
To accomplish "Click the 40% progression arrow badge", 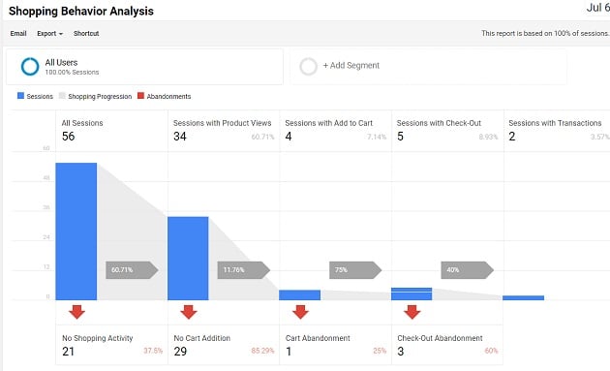I will pyautogui.click(x=468, y=270).
